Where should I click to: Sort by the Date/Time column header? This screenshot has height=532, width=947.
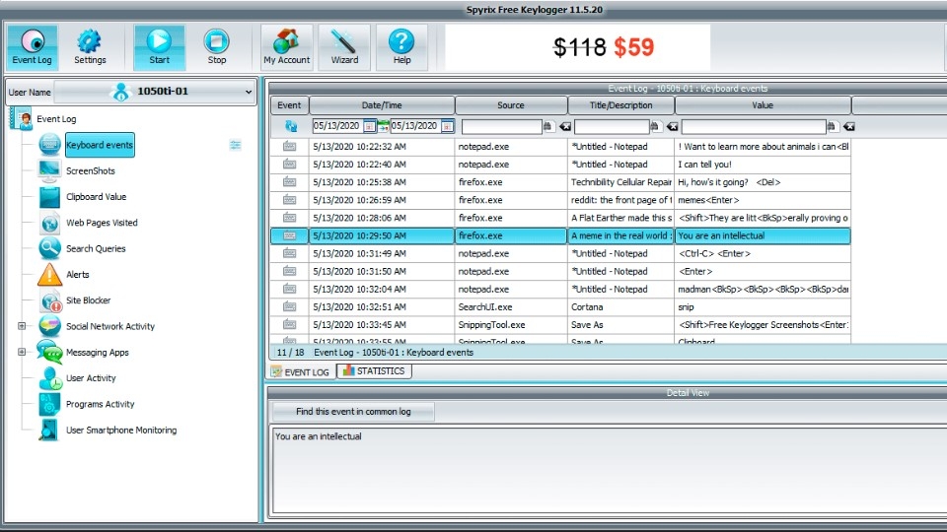(x=382, y=105)
